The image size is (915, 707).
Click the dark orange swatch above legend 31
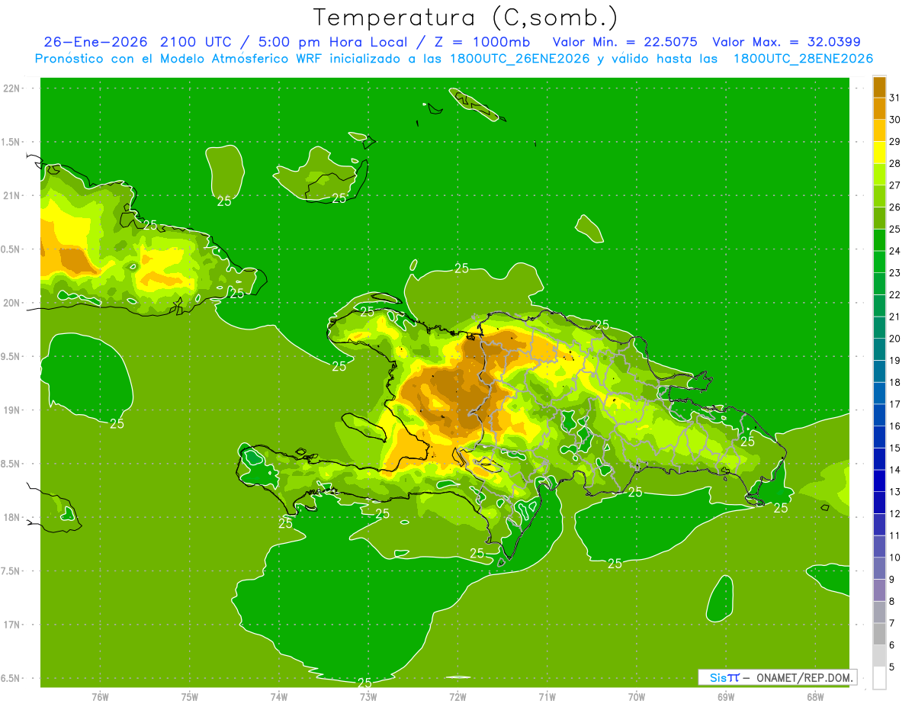pyautogui.click(x=879, y=87)
